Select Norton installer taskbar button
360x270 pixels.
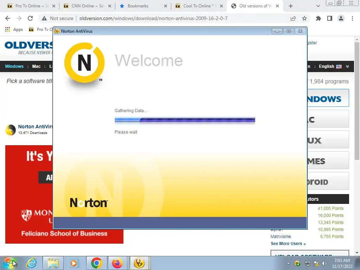(139, 263)
